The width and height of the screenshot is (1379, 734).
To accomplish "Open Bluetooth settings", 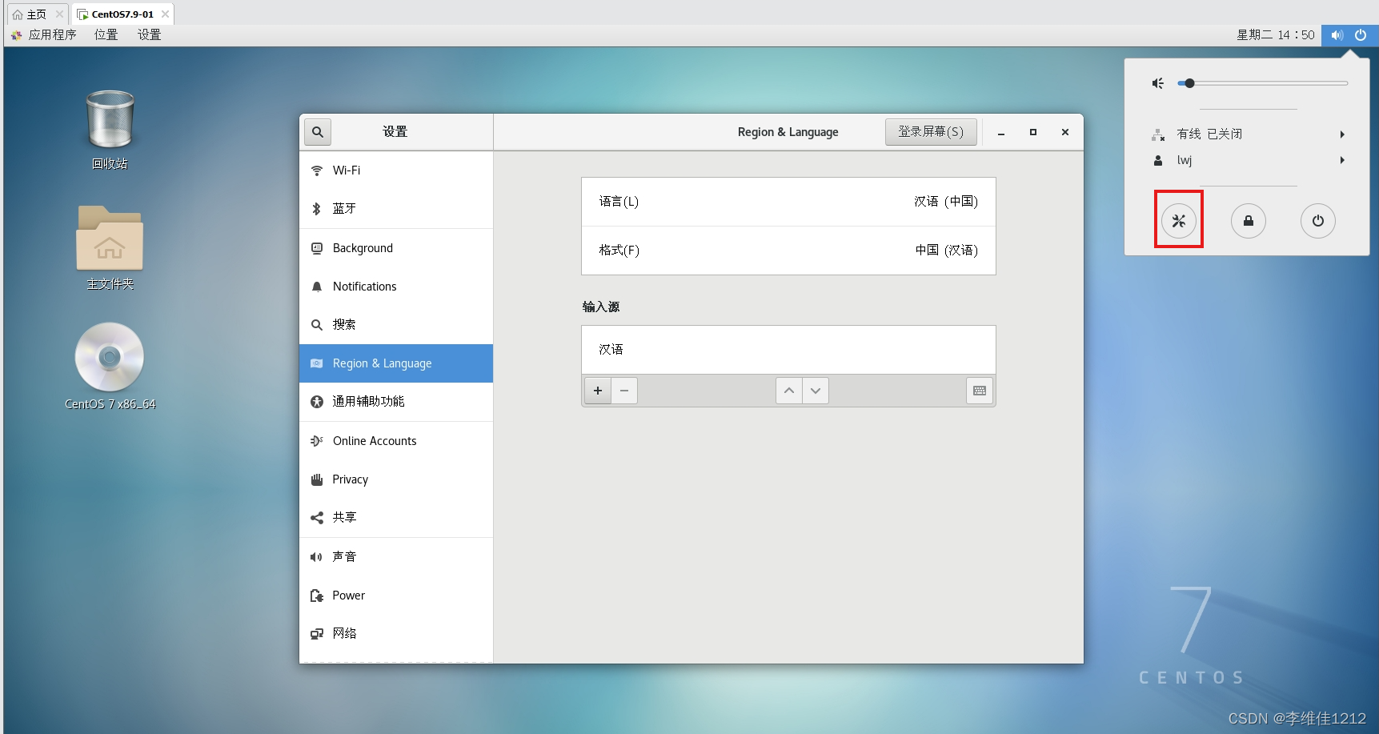I will (x=344, y=208).
